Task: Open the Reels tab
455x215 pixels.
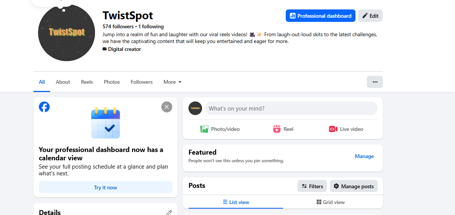Action: (87, 82)
